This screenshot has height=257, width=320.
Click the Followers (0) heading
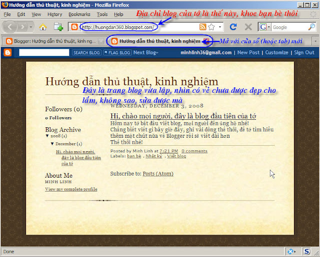click(63, 109)
